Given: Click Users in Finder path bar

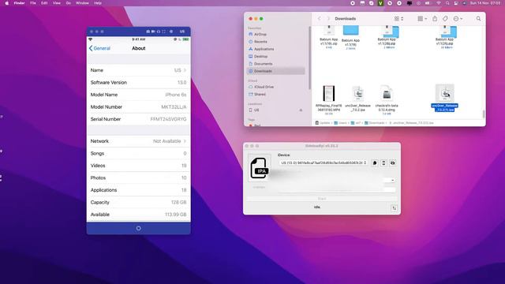Looking at the screenshot, I should point(340,123).
